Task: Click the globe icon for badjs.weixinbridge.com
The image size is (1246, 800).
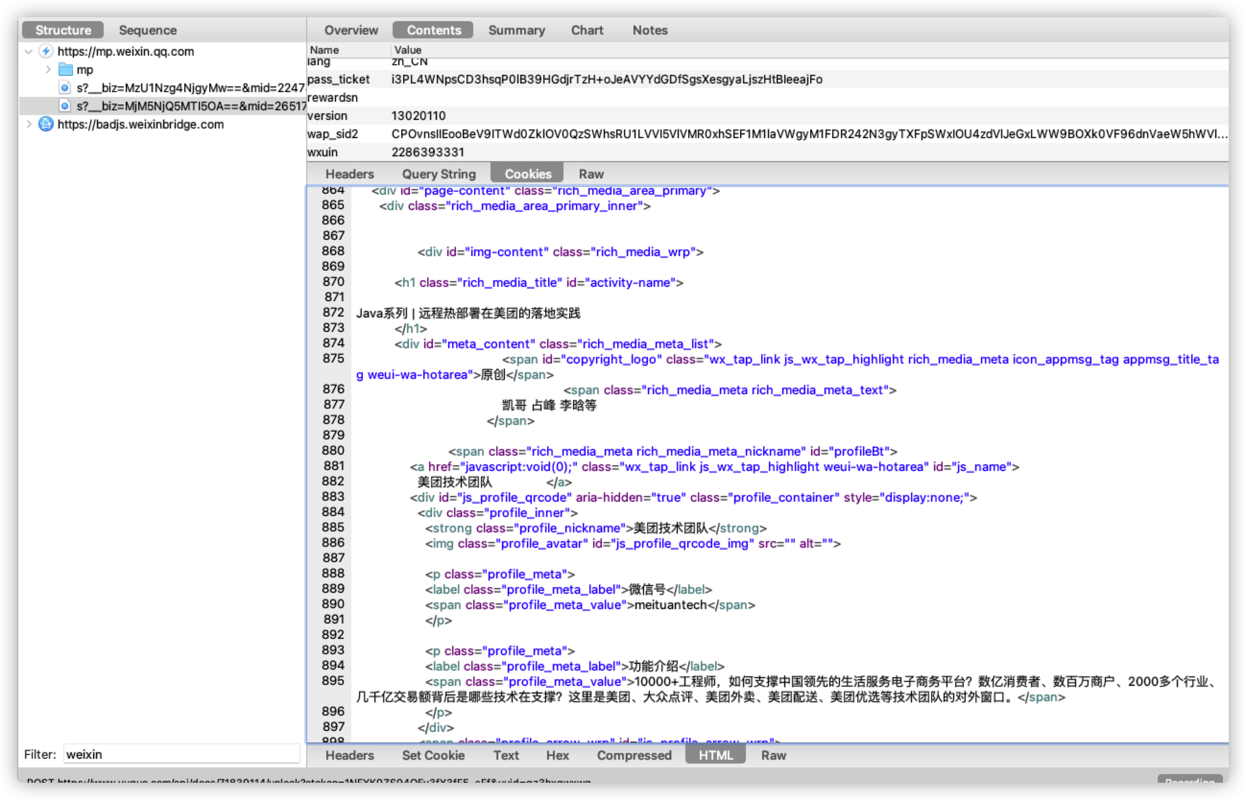Action: pyautogui.click(x=46, y=124)
